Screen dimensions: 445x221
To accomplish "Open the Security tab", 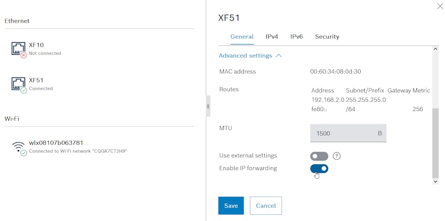I will click(x=327, y=36).
